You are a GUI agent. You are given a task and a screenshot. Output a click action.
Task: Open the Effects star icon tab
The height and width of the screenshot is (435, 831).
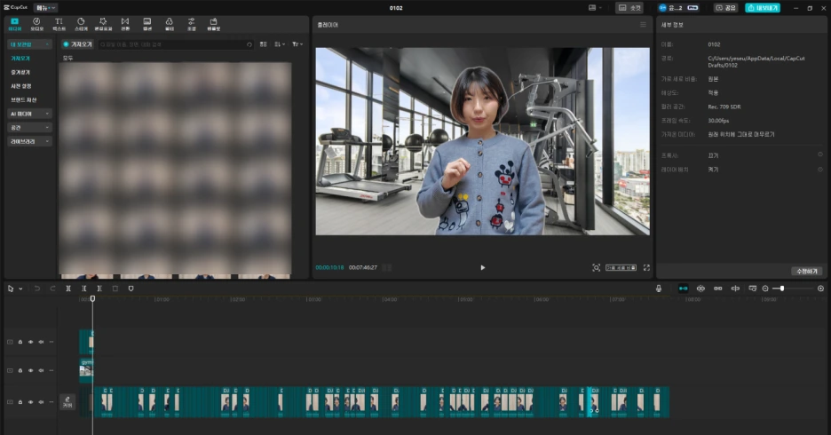pyautogui.click(x=103, y=24)
